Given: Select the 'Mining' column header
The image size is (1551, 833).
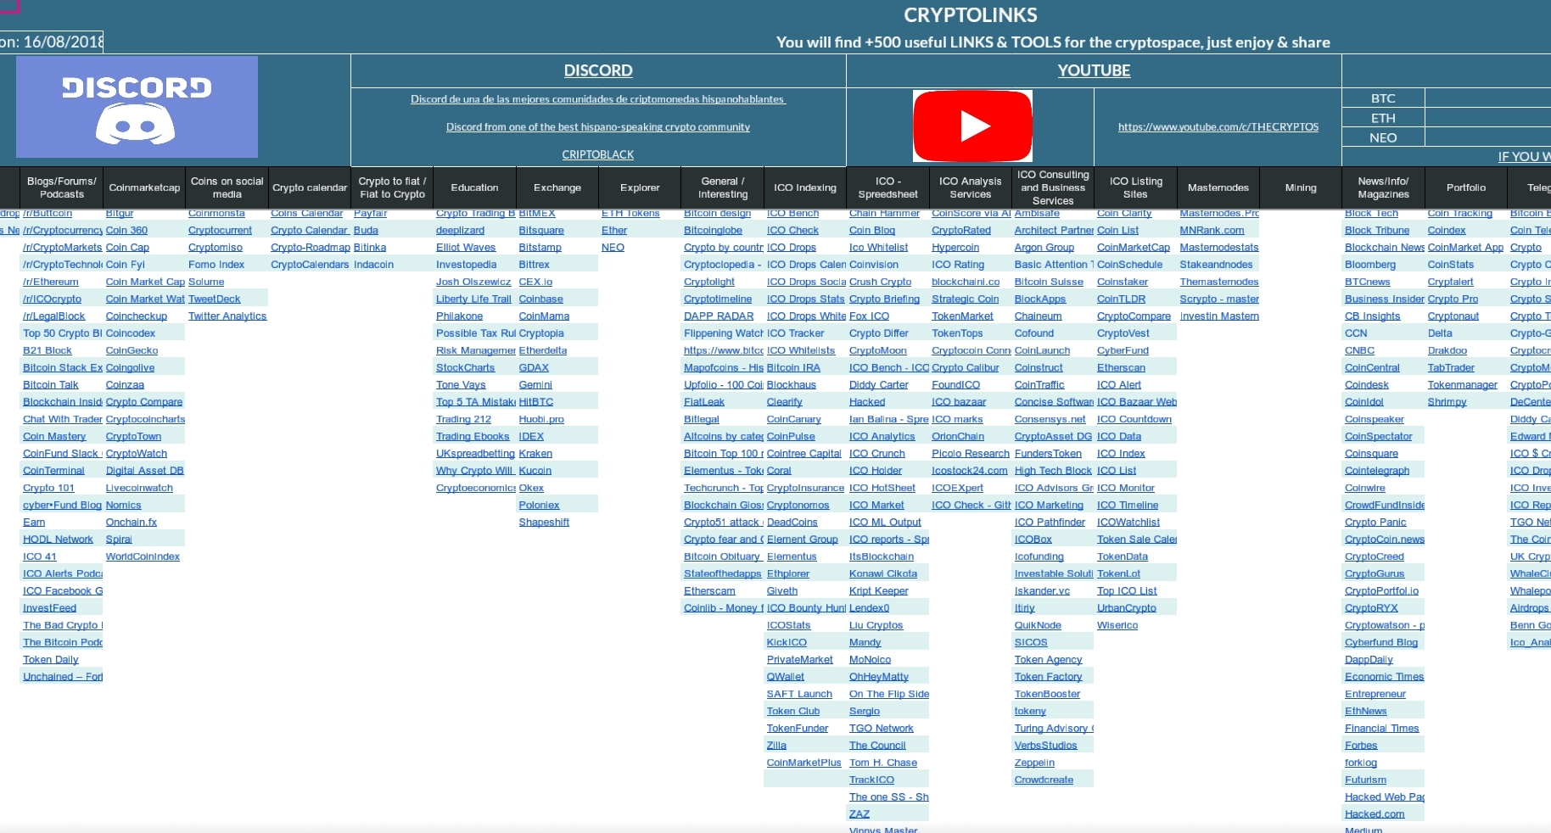Looking at the screenshot, I should point(1301,187).
